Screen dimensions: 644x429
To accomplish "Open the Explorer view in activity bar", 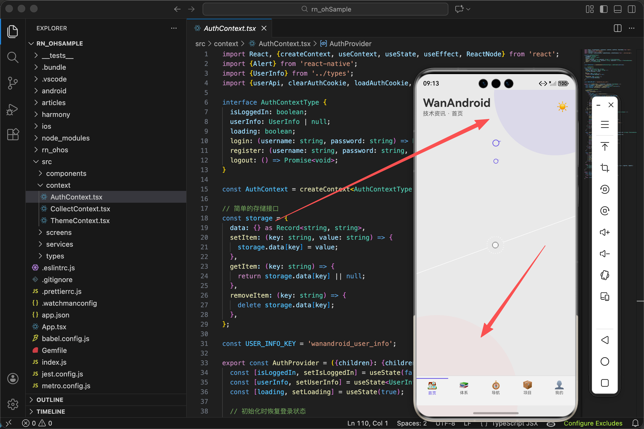I will (13, 31).
